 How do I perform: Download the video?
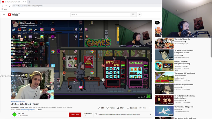(132, 108)
